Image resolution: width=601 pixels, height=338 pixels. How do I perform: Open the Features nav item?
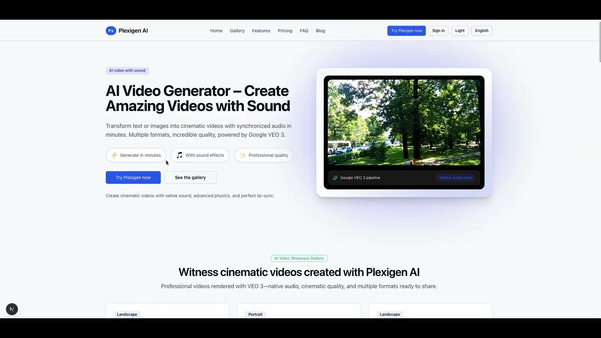click(261, 31)
